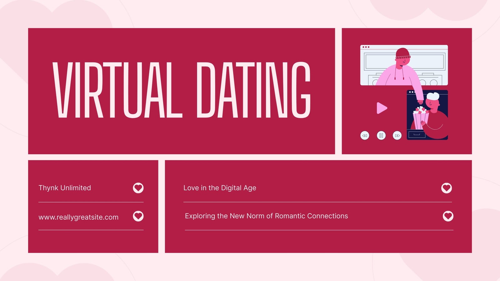Select the Exploring the New Norm subtitle
The image size is (500, 281).
pos(266,216)
